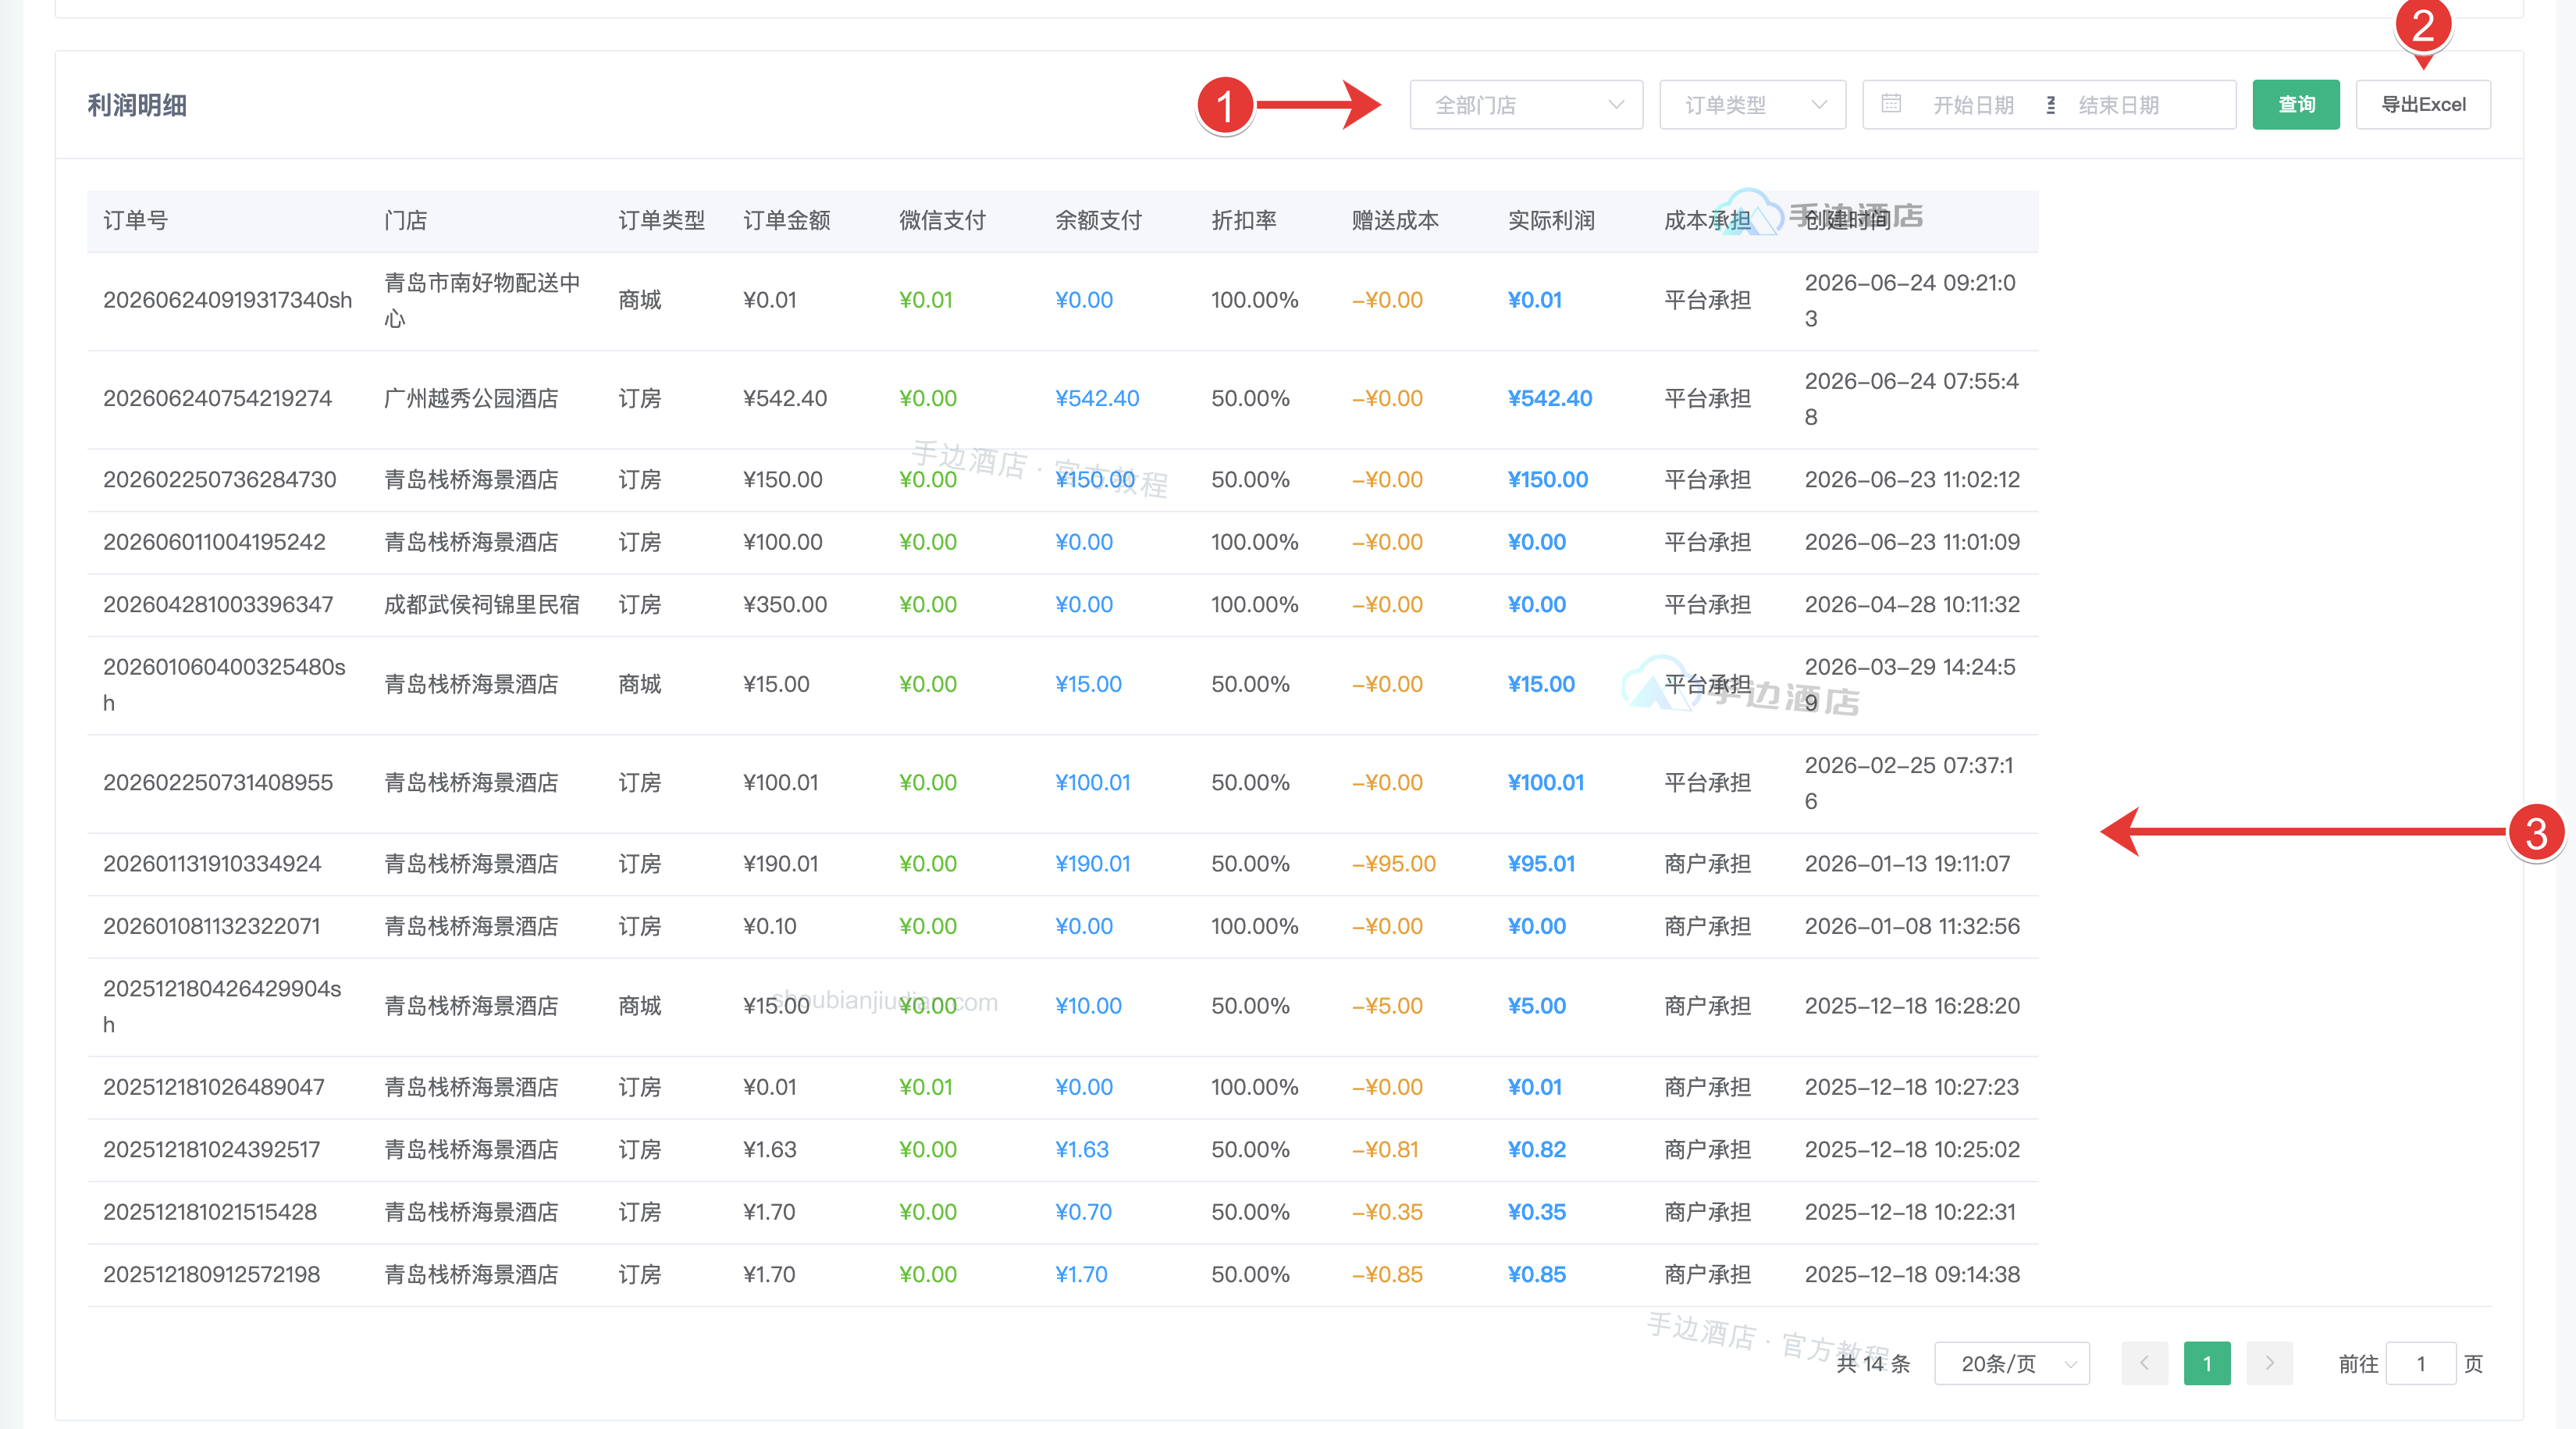Click order number 202601131910334924
The width and height of the screenshot is (2576, 1429).
tap(213, 864)
